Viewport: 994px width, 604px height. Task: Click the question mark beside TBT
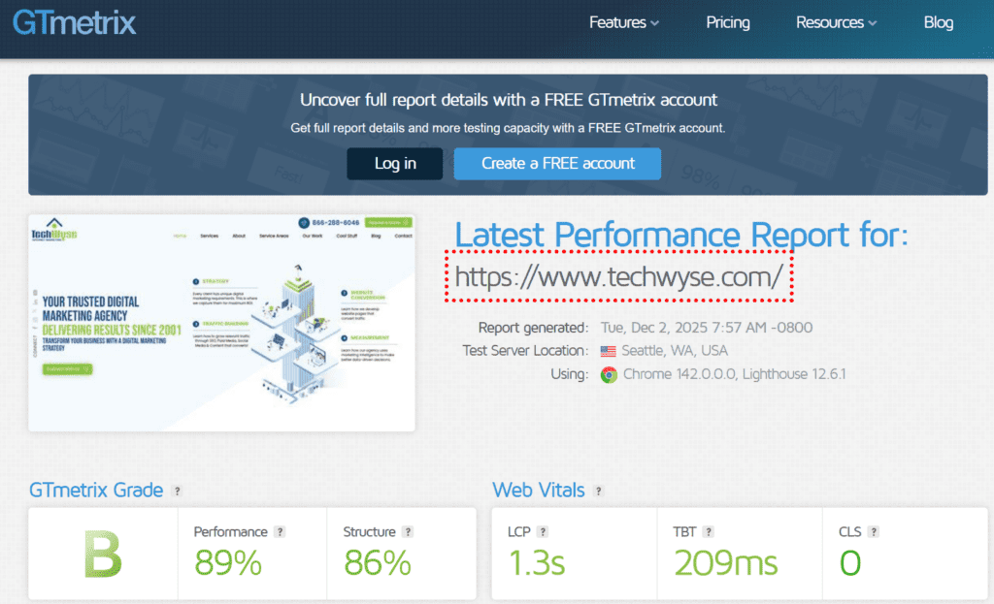tap(708, 532)
